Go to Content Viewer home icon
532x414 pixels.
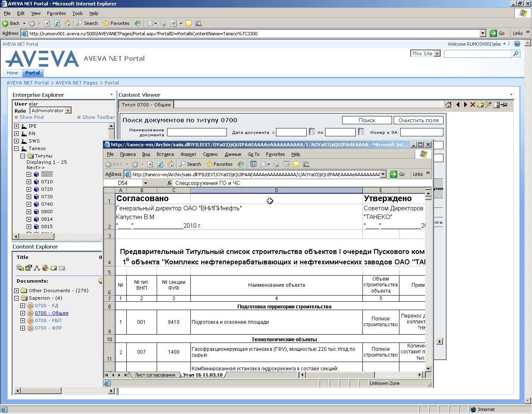pos(448,105)
